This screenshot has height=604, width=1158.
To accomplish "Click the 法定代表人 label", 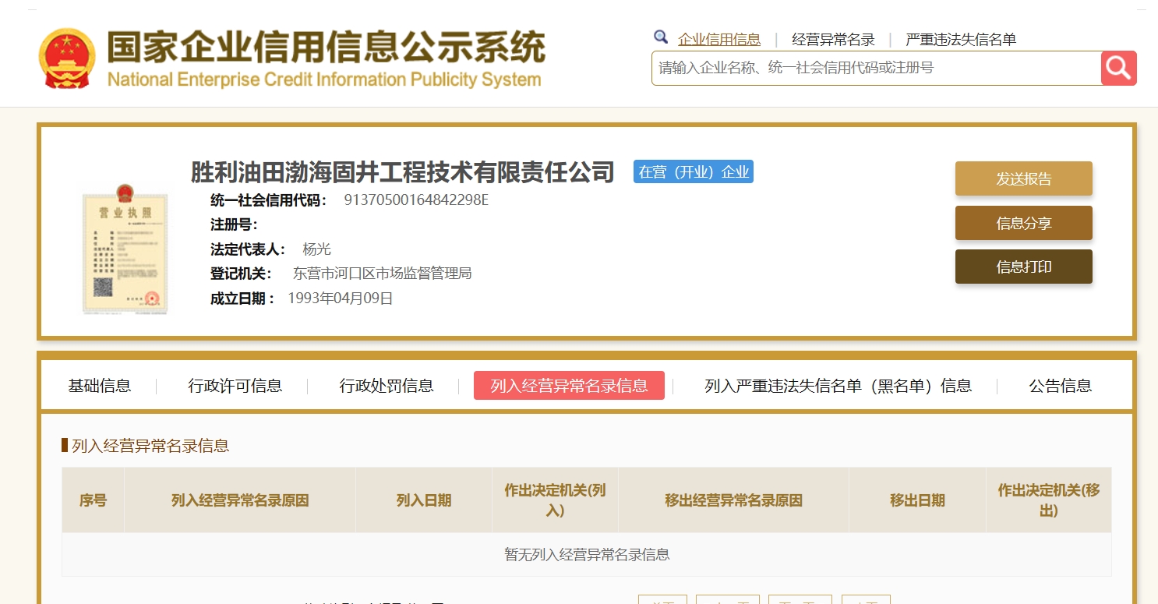I will point(249,249).
